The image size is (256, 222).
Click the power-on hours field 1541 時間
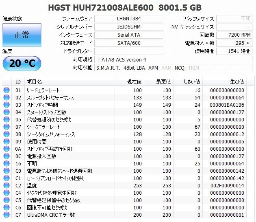[234, 51]
